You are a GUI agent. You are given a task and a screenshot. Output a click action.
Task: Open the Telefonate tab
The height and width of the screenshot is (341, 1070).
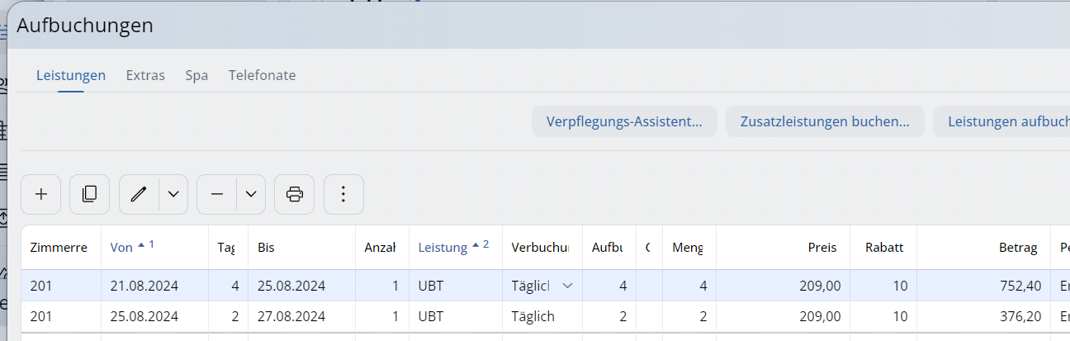coord(262,75)
